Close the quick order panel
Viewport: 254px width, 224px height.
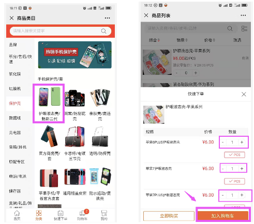click(x=244, y=94)
